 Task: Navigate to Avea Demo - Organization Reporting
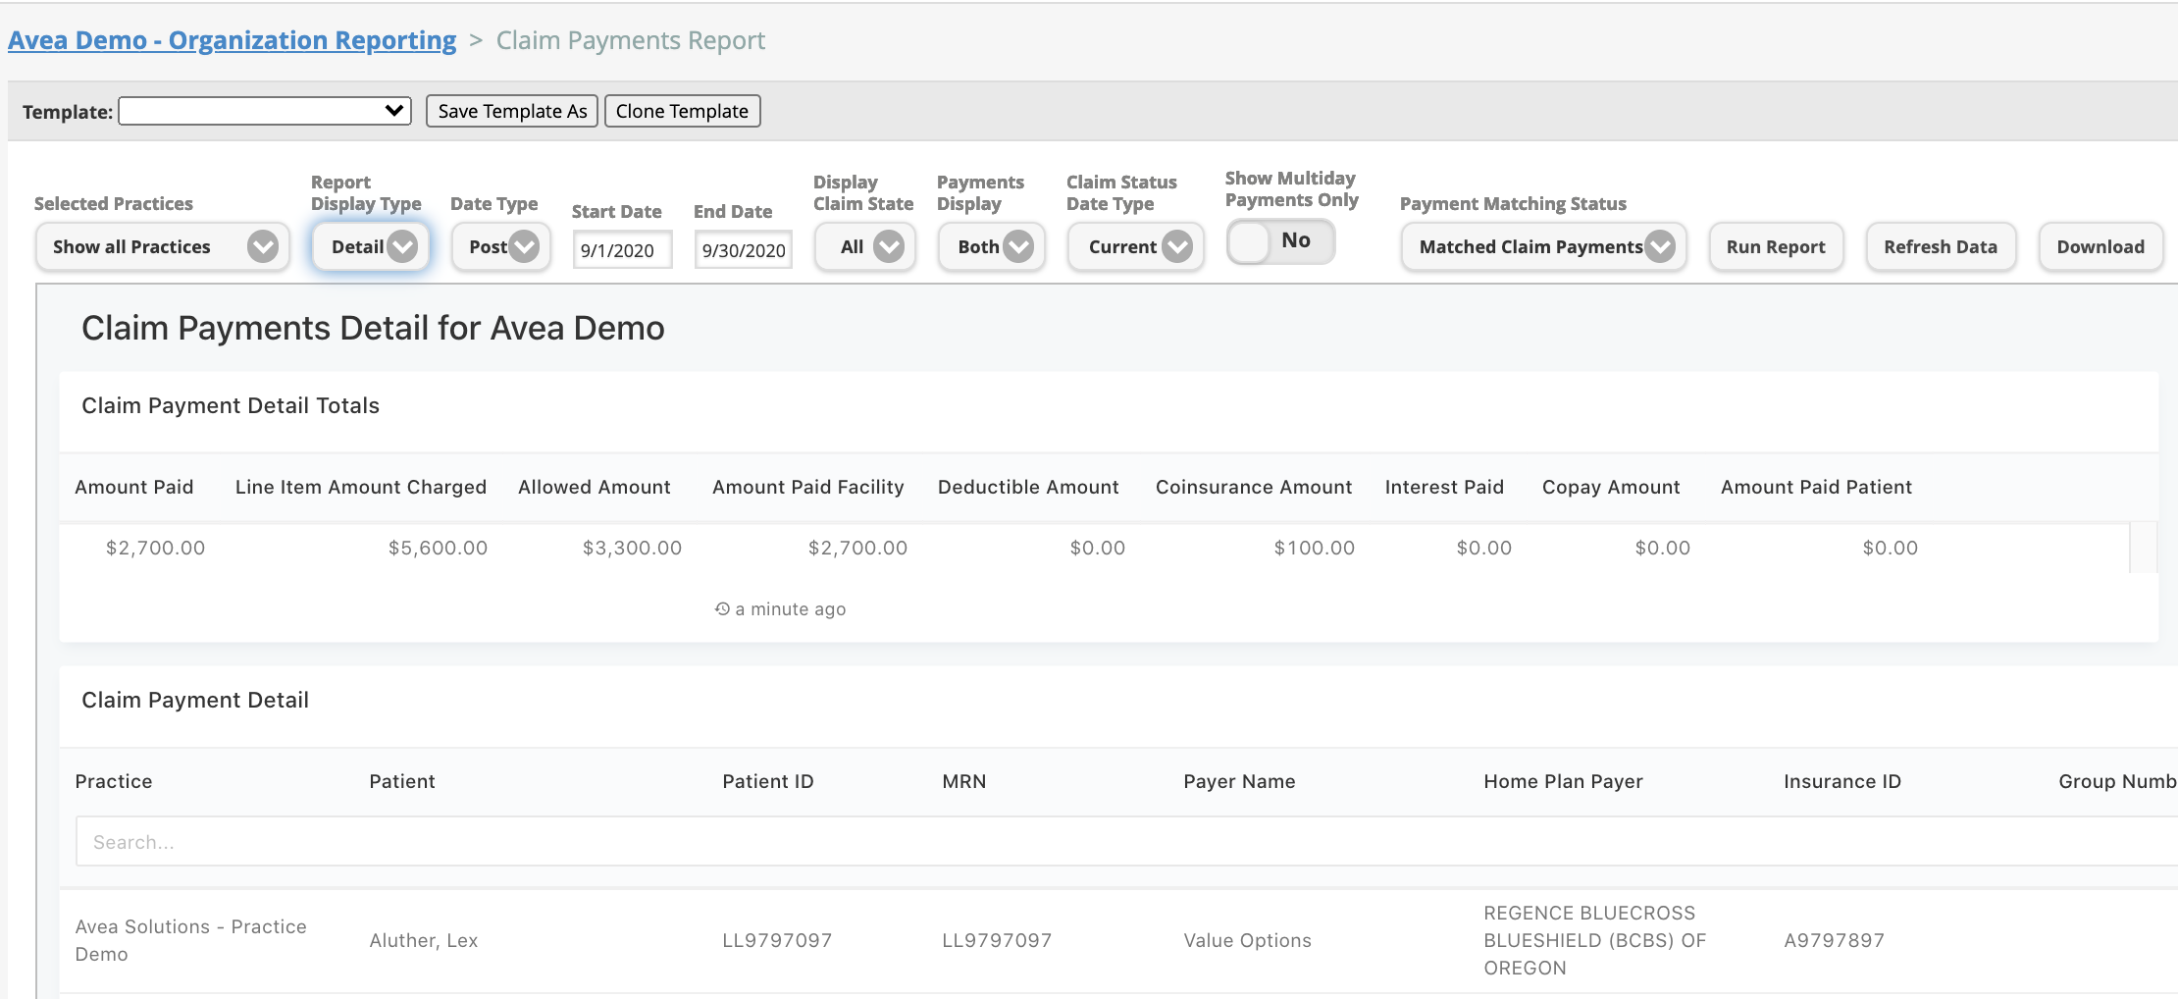click(233, 40)
